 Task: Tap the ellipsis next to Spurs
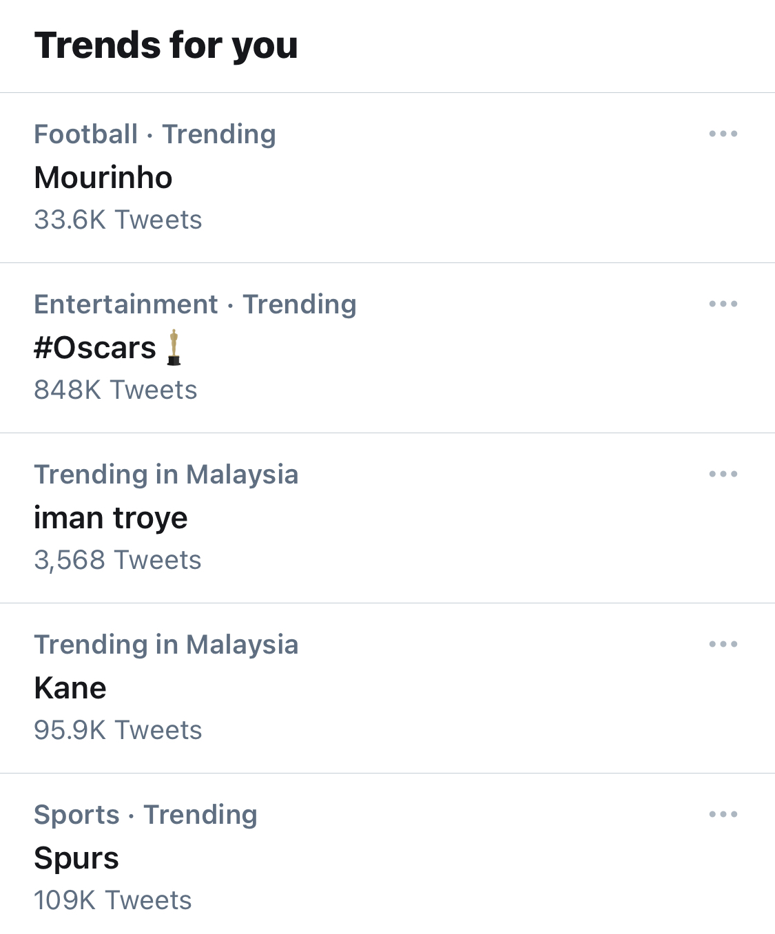click(723, 814)
